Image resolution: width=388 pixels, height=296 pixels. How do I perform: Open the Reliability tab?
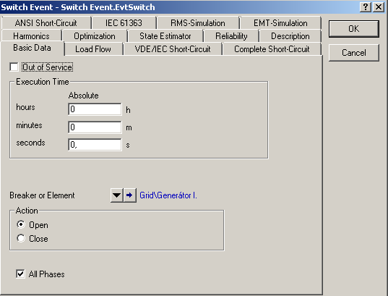pos(231,36)
